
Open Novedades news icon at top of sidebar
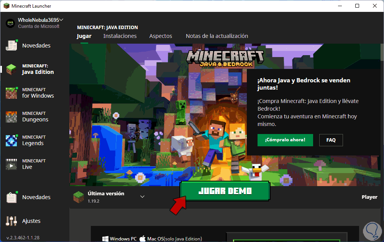coord(11,45)
